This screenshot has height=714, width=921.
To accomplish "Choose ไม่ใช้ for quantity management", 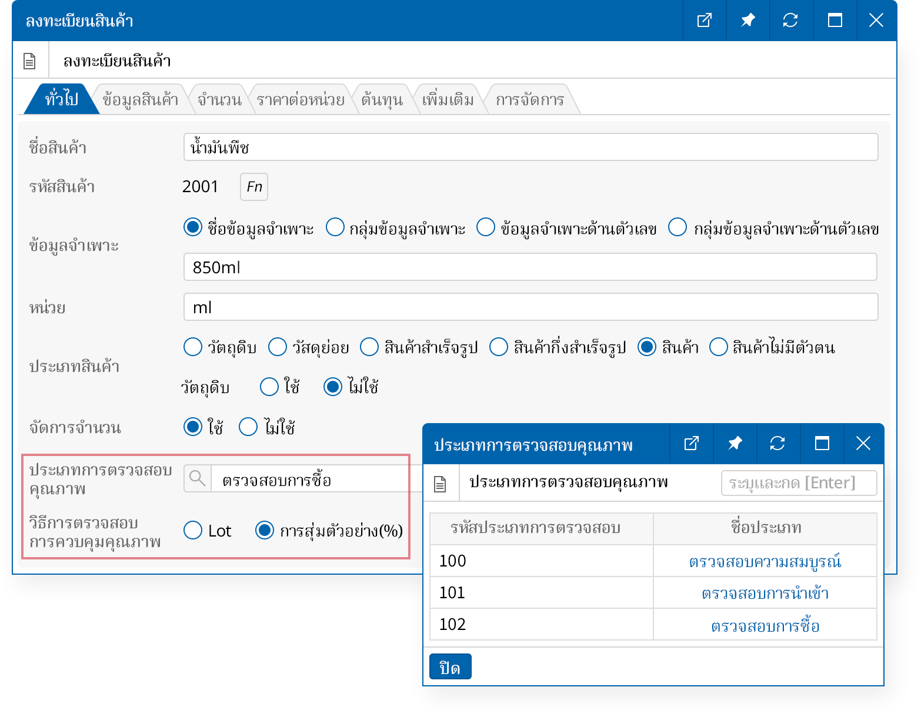I will [248, 427].
